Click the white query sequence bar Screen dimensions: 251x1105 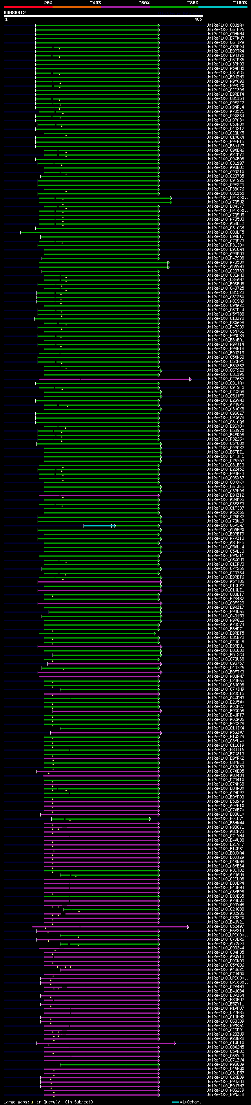[104, 16]
